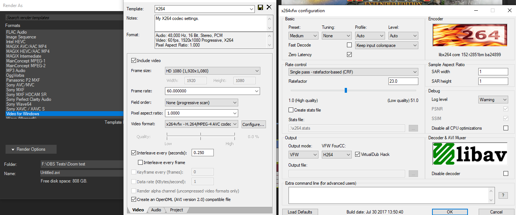
Task: Click the SAR width input field
Action: pos(493,72)
